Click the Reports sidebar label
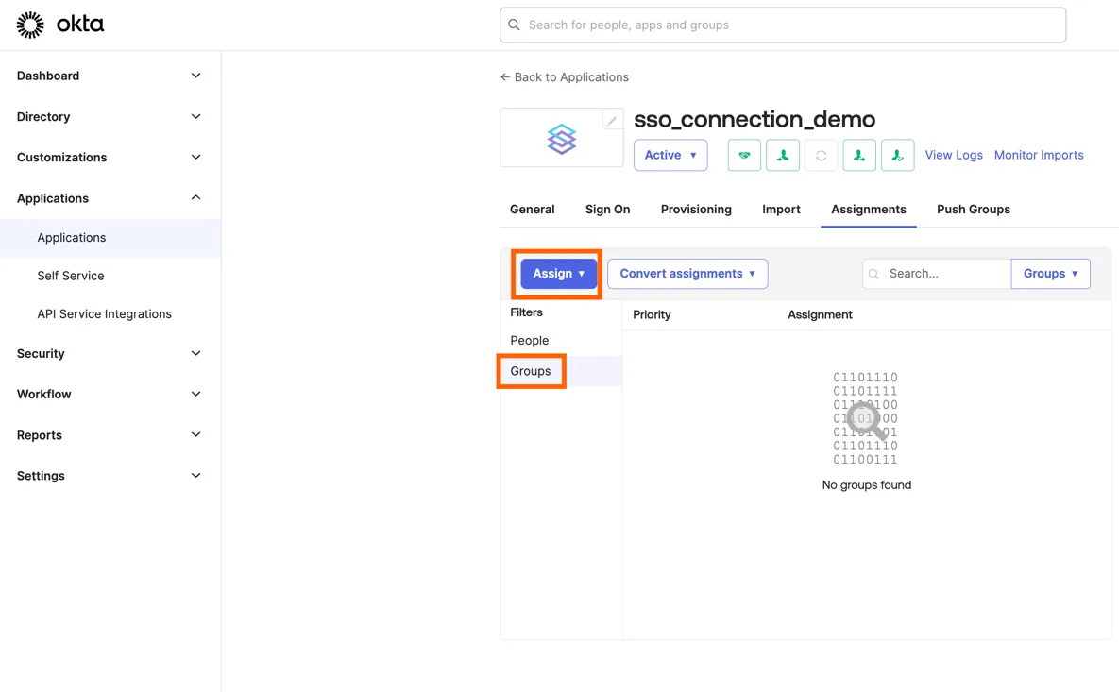The width and height of the screenshot is (1119, 692). [x=40, y=435]
